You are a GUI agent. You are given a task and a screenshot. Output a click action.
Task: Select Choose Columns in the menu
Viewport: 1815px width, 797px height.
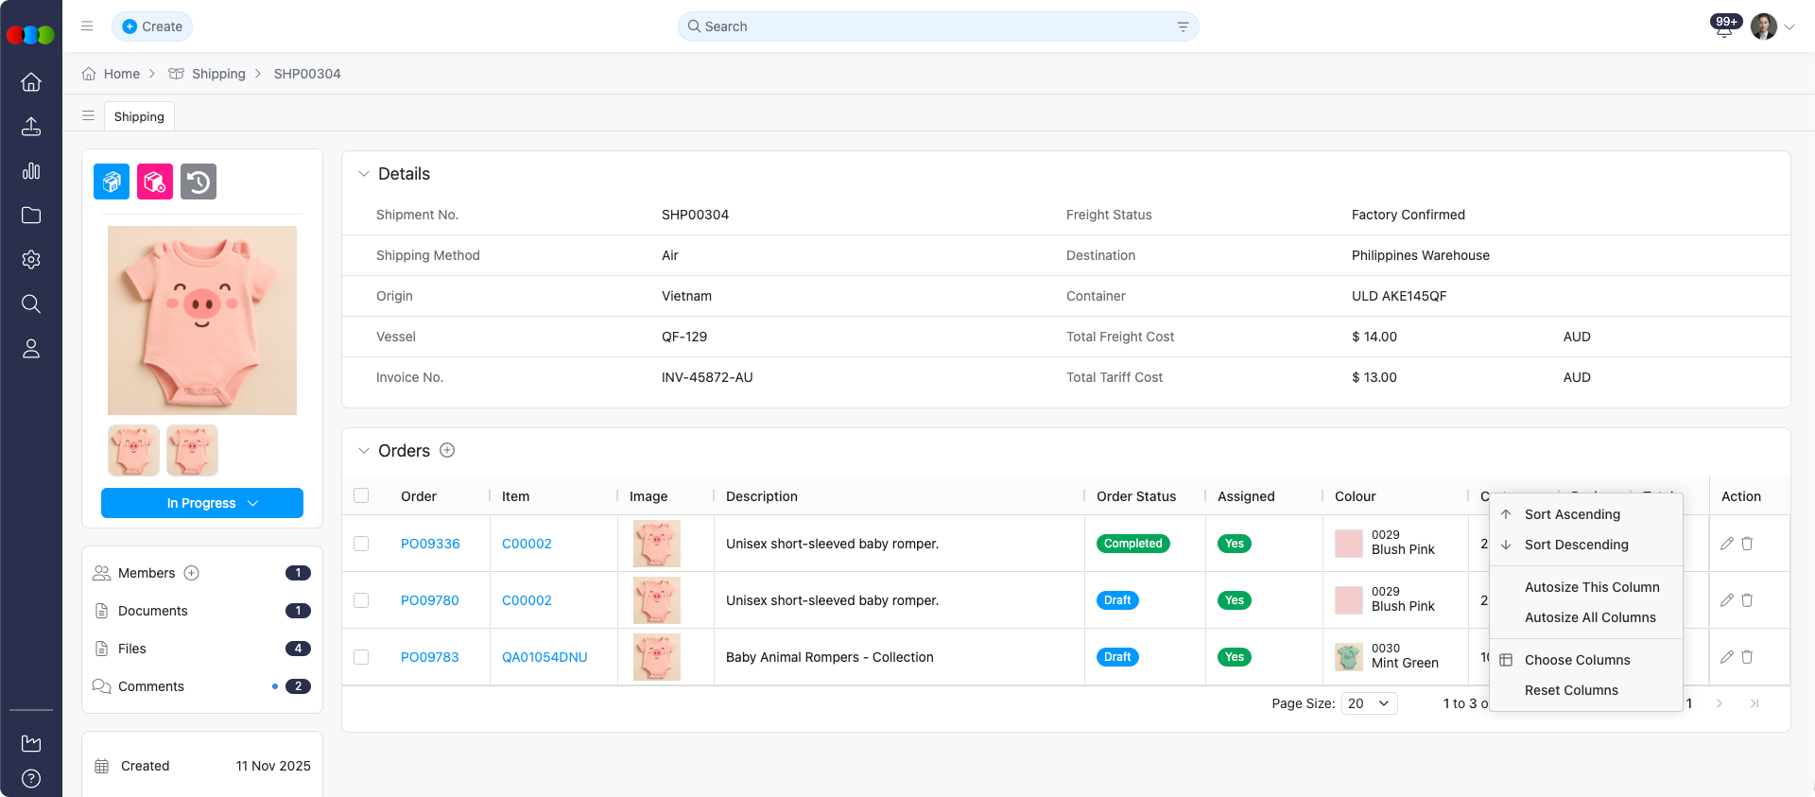point(1577,660)
